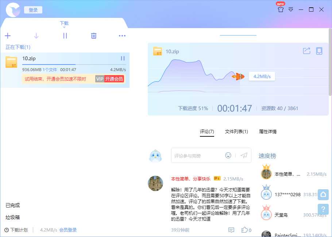Viewport: 332px width, 237px height.
Task: Click the large 00:01:47 remaining time
Action: pyautogui.click(x=235, y=108)
